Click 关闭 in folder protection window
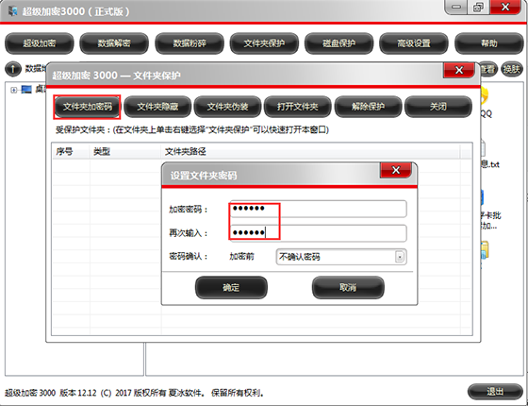 pos(438,107)
